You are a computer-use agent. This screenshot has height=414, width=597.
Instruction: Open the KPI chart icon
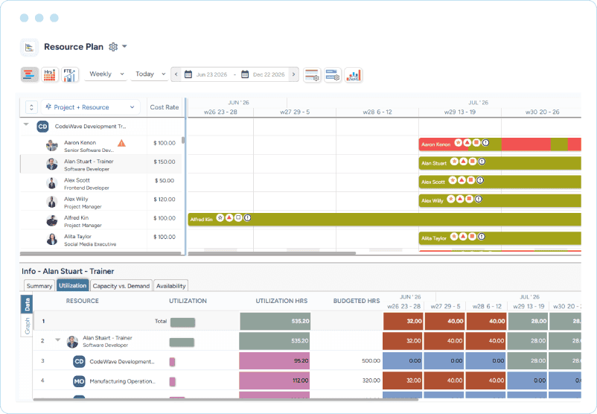[354, 74]
